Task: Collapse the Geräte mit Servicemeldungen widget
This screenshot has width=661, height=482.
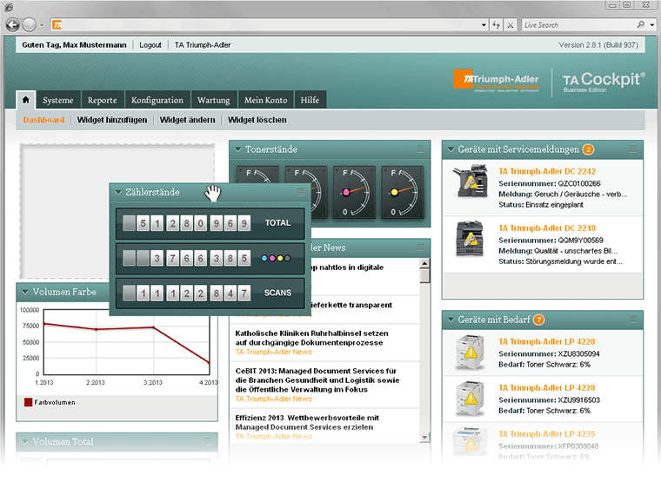Action: pyautogui.click(x=451, y=149)
